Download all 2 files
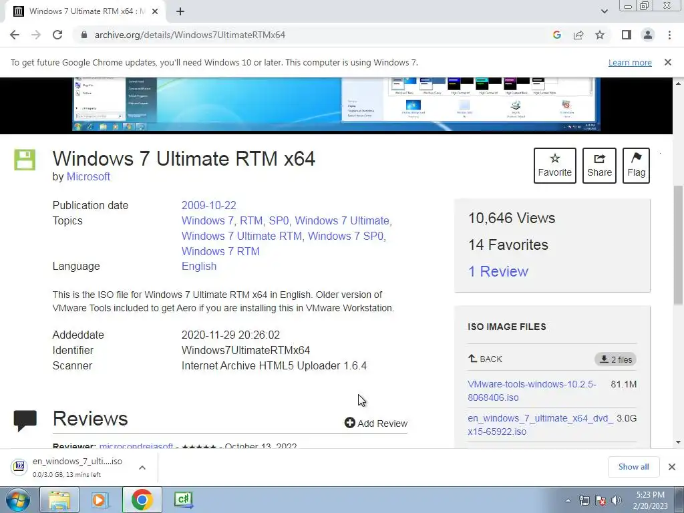 [x=615, y=359]
